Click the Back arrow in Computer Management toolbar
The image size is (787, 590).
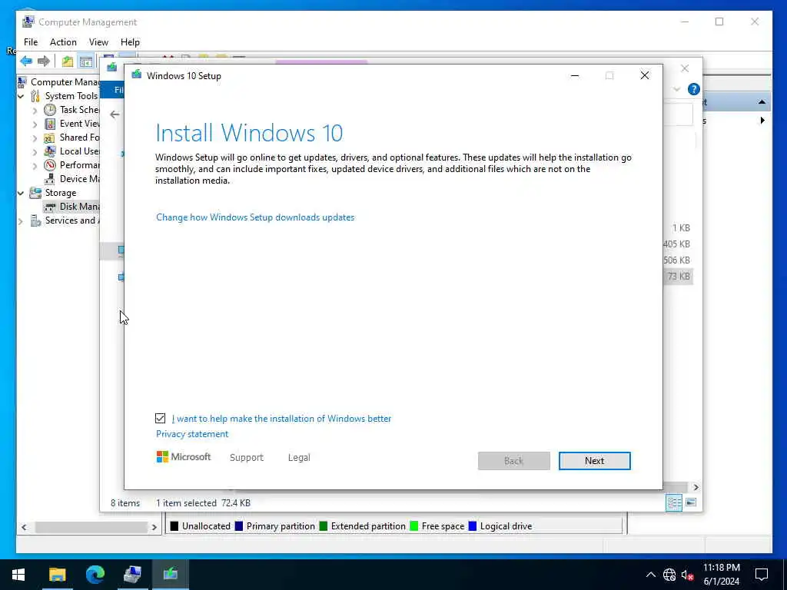pyautogui.click(x=26, y=61)
